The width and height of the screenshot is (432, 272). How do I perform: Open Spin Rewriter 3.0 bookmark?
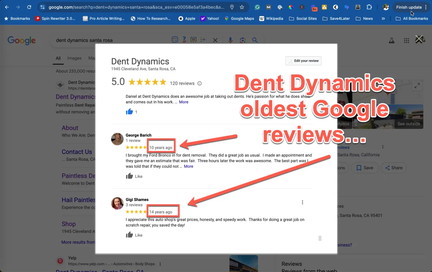(x=55, y=18)
